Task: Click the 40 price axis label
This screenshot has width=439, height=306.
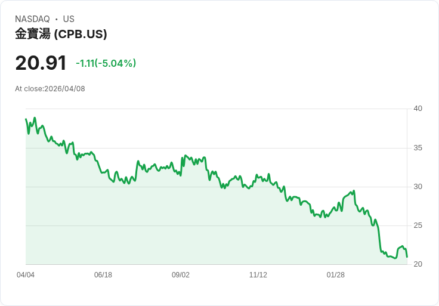Action: (418, 109)
